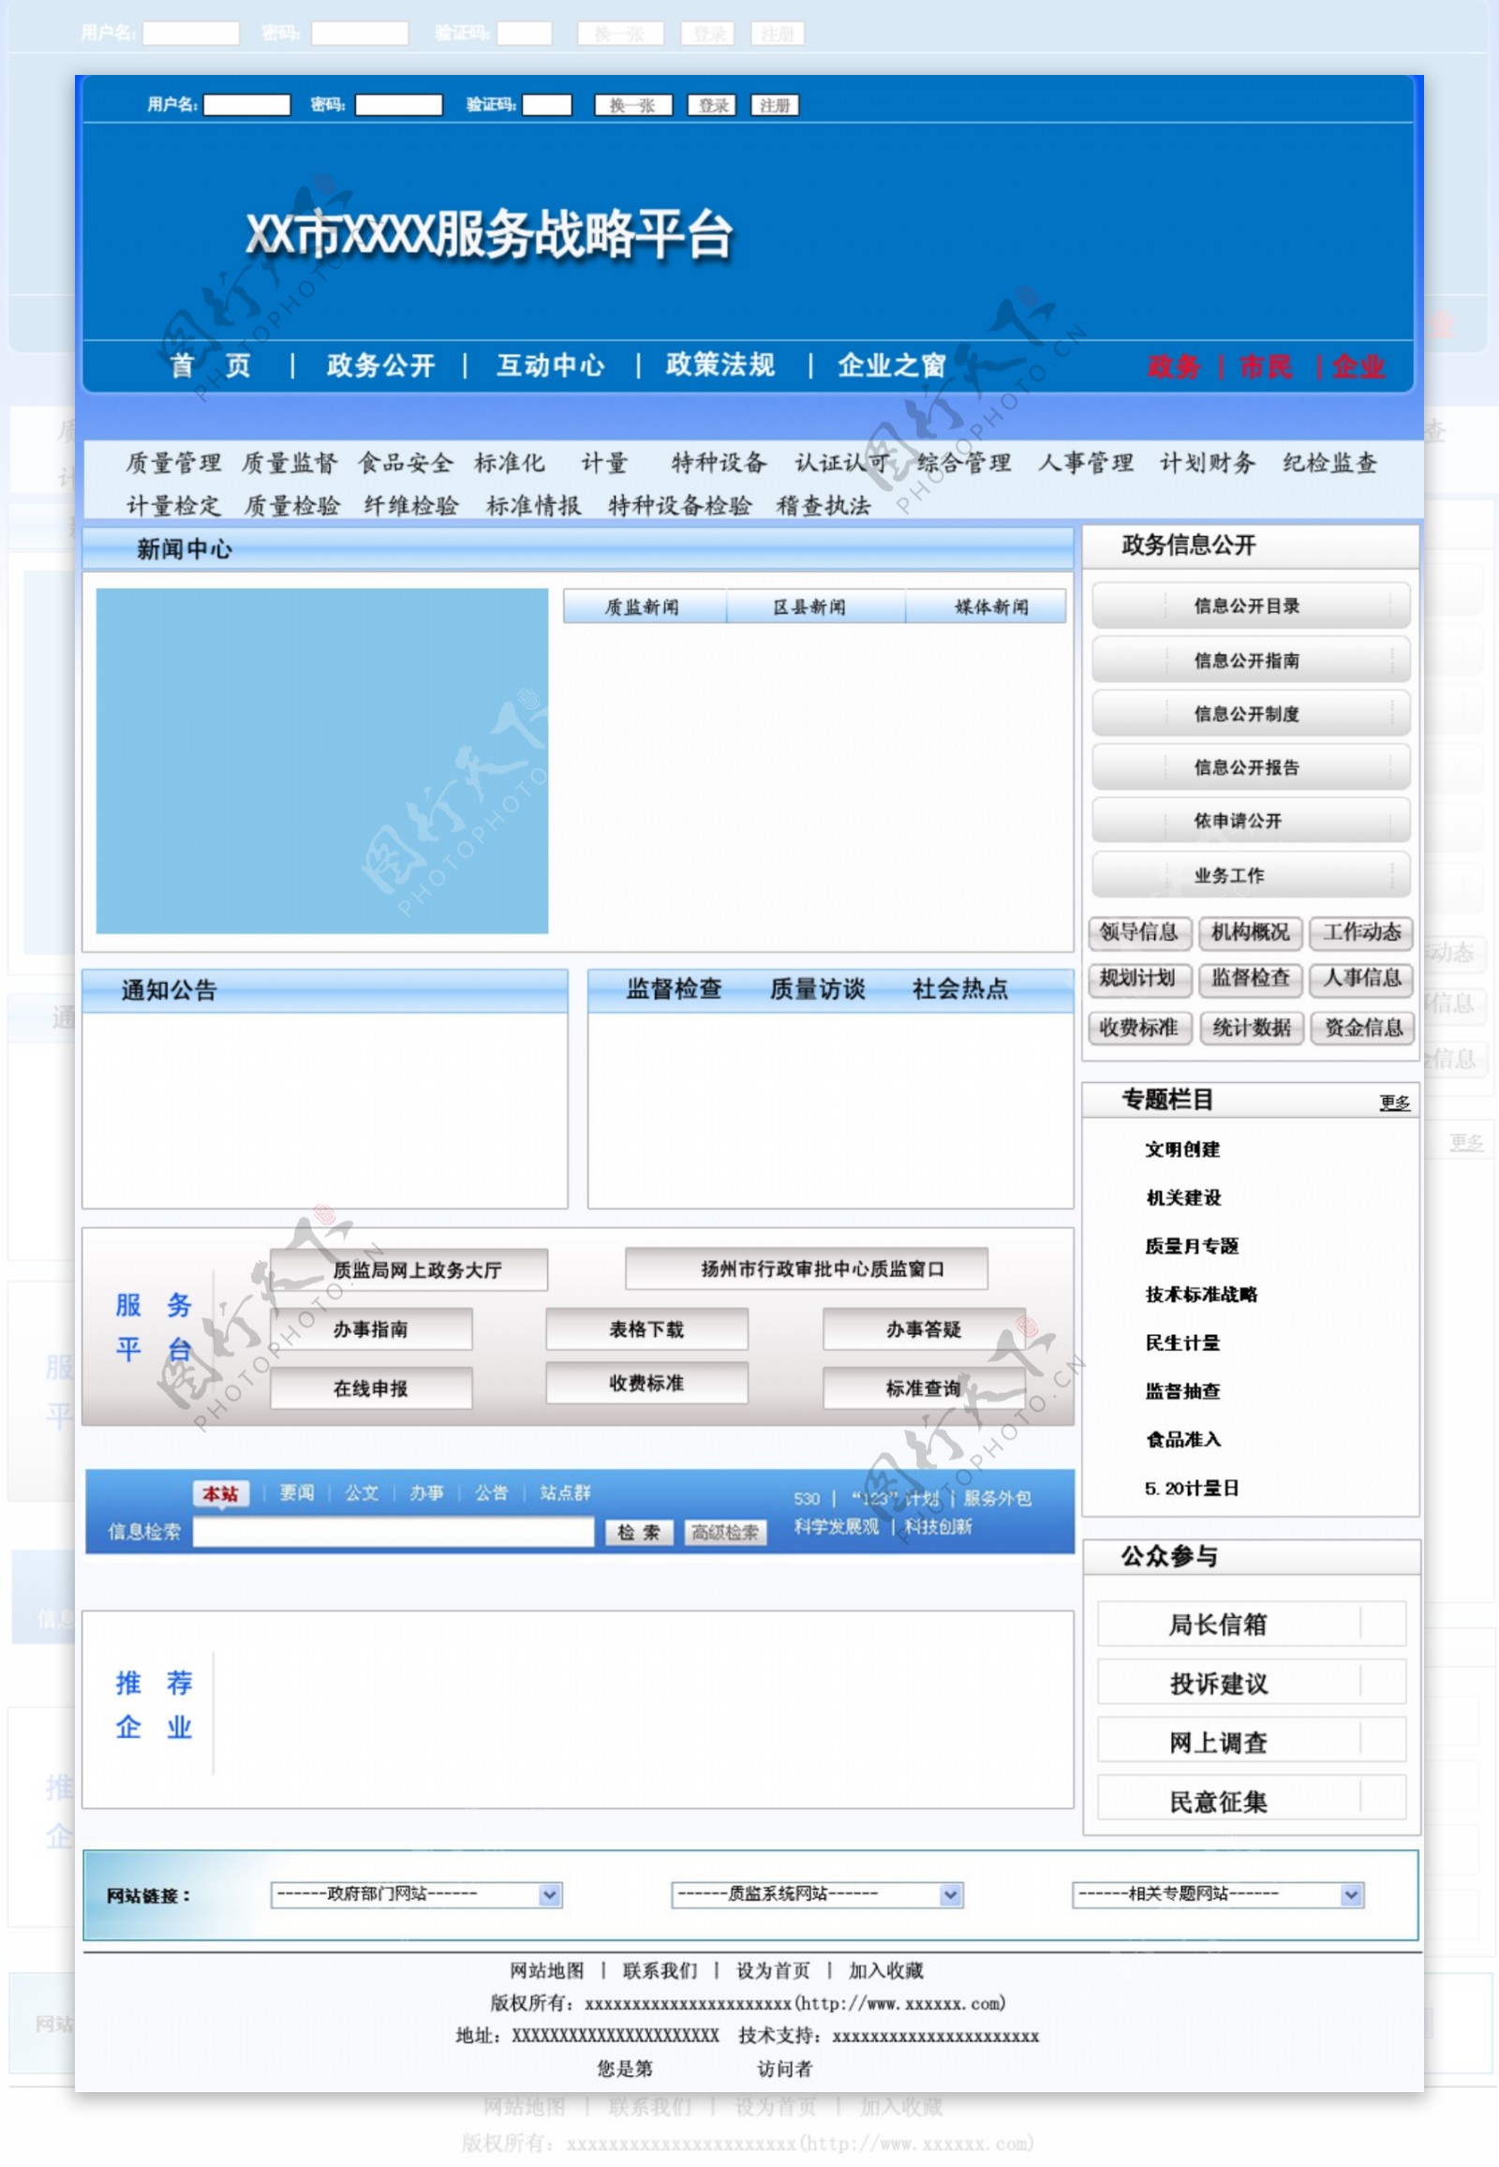
Task: Select 纪检监查 in sub navigation
Action: (1330, 462)
